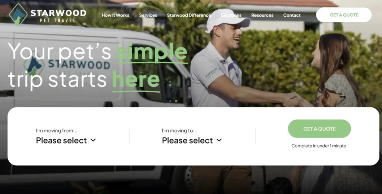Click the Starwood Pet Travel wordmark
Viewport: 382px width, 194px height.
click(58, 15)
